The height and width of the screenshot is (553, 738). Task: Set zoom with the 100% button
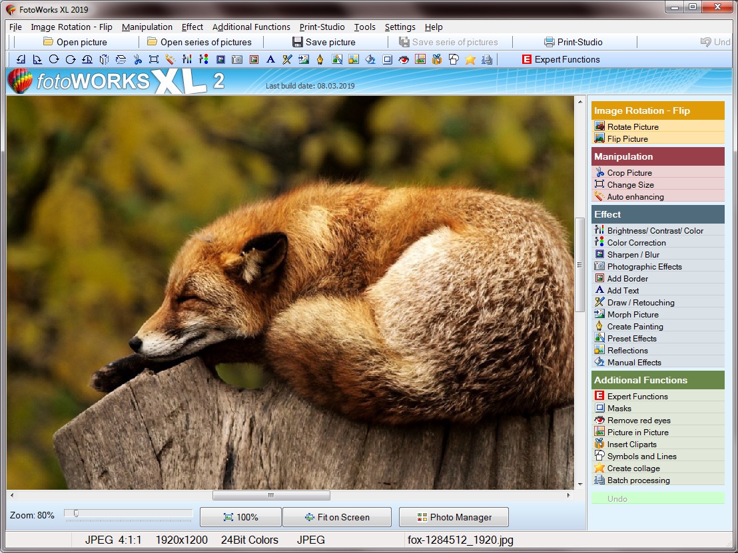(x=240, y=517)
